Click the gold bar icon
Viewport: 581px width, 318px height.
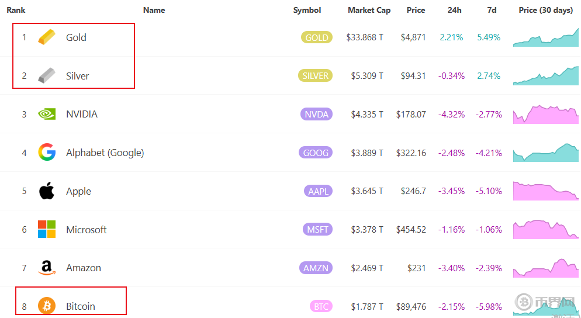click(47, 37)
